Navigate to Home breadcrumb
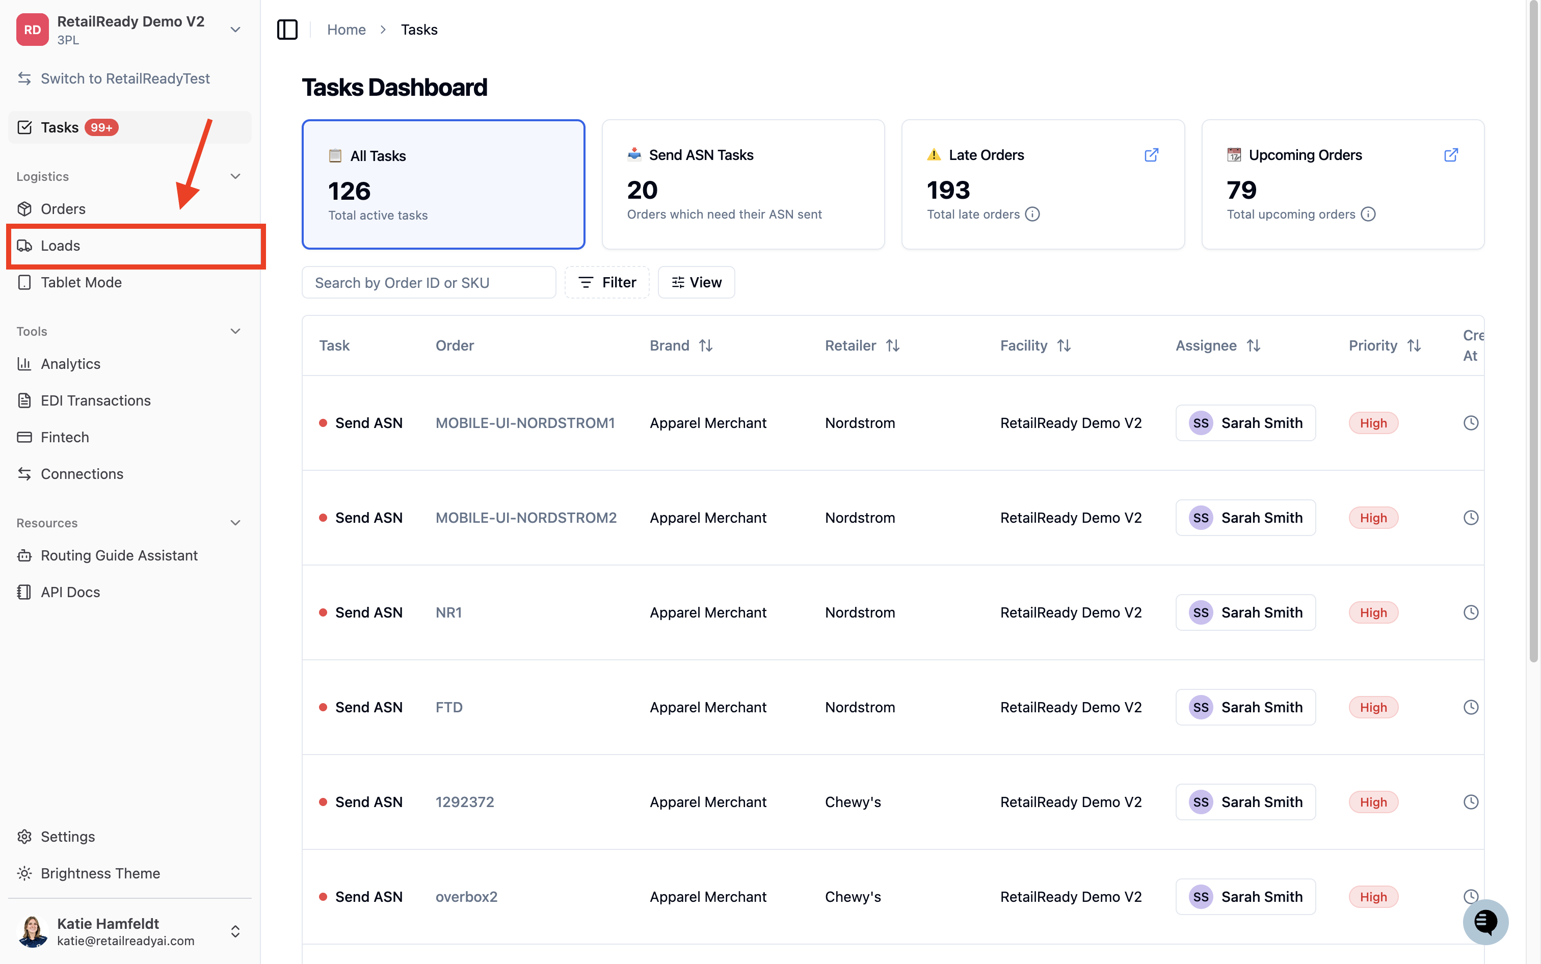Viewport: 1541px width, 964px height. click(346, 30)
